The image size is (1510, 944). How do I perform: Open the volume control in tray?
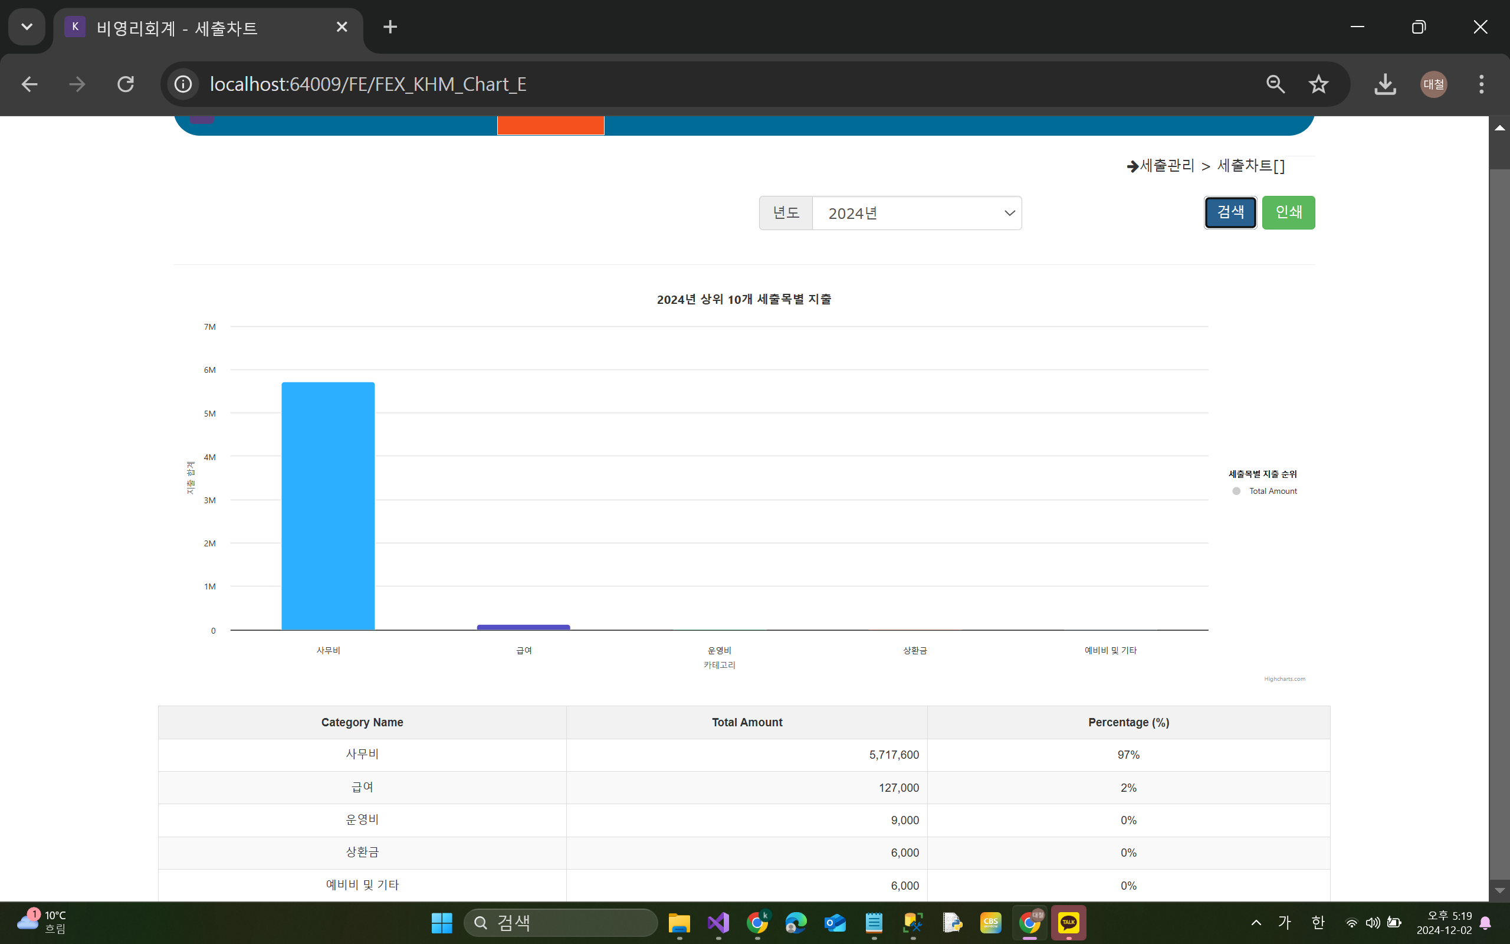point(1372,923)
